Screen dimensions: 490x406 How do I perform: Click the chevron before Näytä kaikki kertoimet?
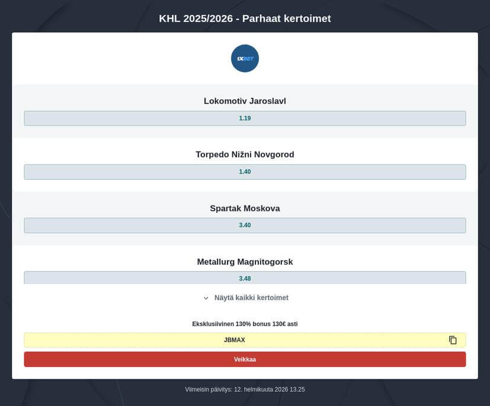coord(206,298)
